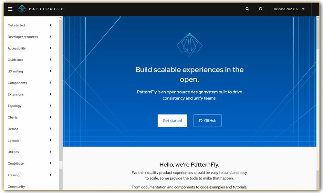Click the chevron next to Contribute
The height and width of the screenshot is (193, 323).
coord(50,163)
